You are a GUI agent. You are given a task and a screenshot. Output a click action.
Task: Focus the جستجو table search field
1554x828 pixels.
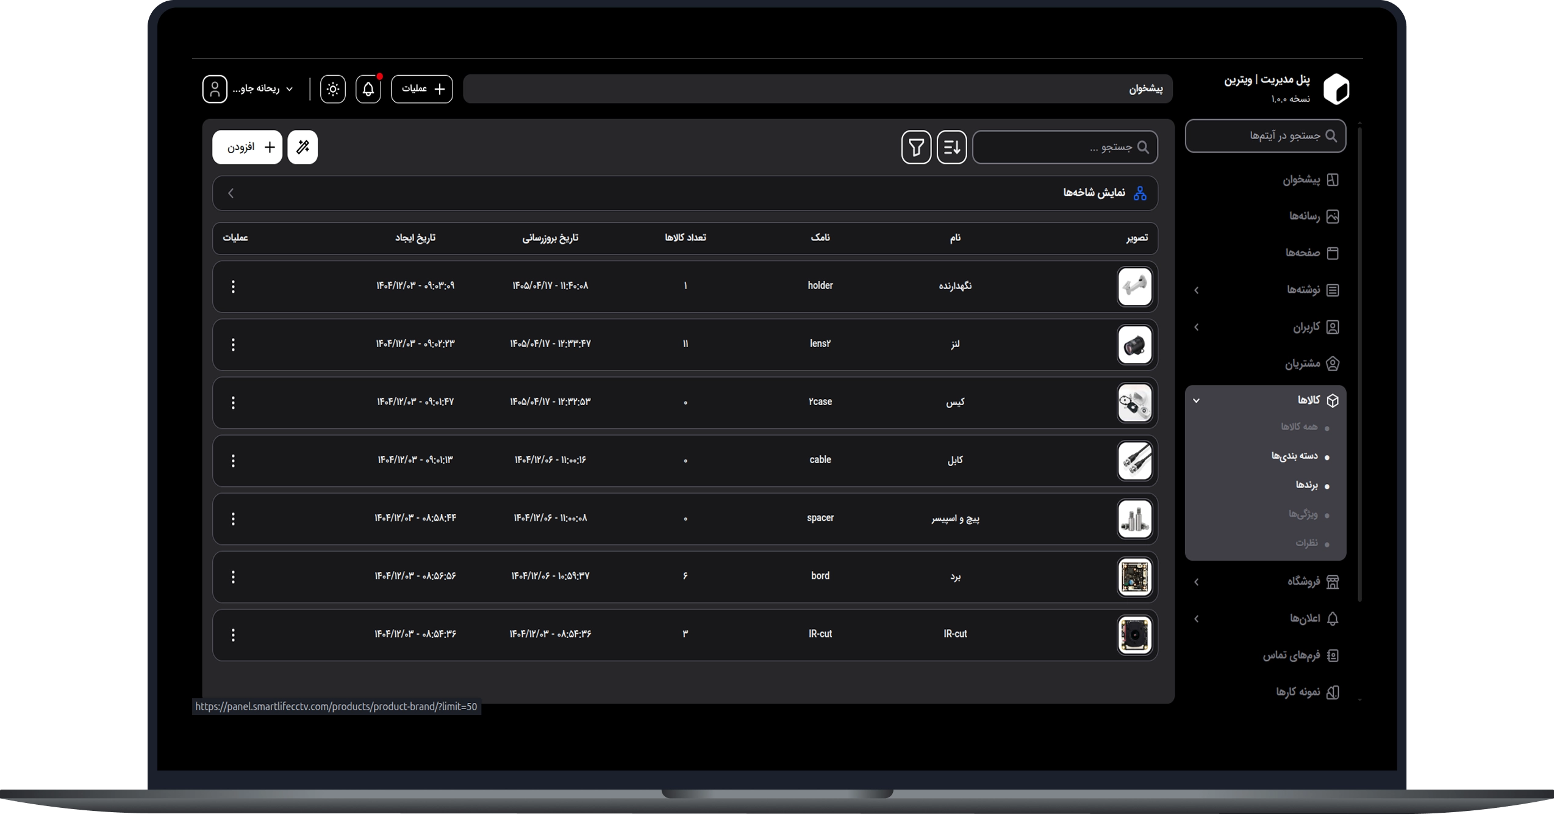tap(1065, 147)
